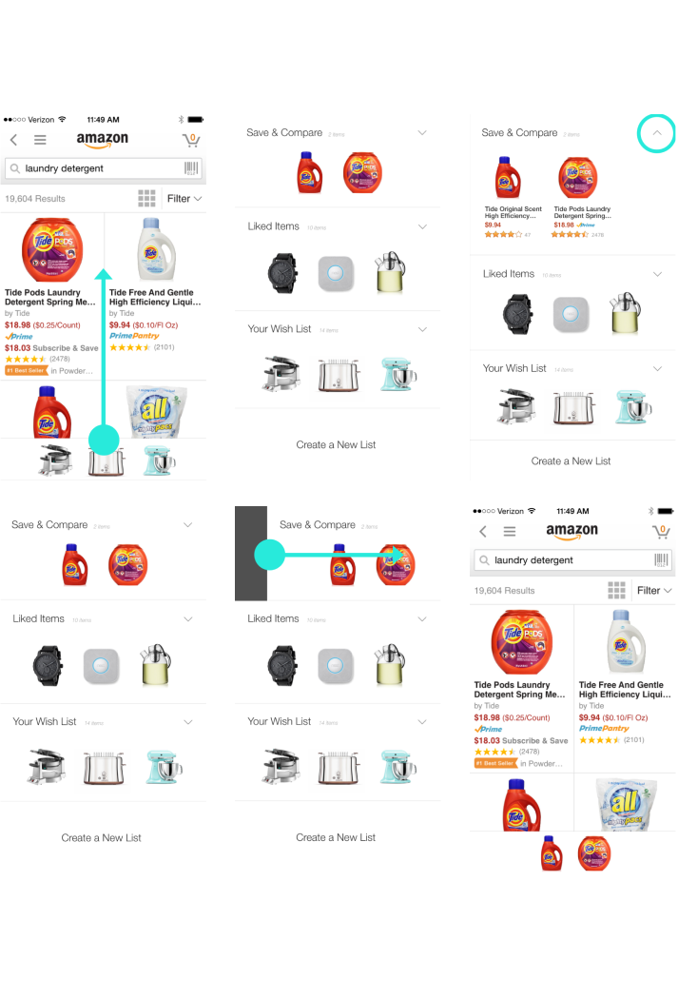
Task: Open Filter dropdown in bottom-right screen
Action: tap(654, 591)
